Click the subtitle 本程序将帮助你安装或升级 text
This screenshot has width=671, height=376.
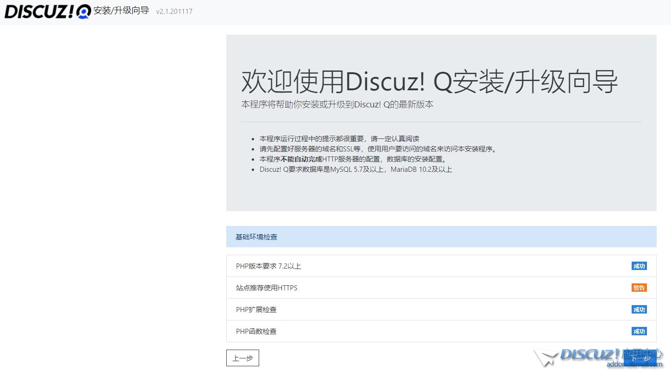pos(337,105)
